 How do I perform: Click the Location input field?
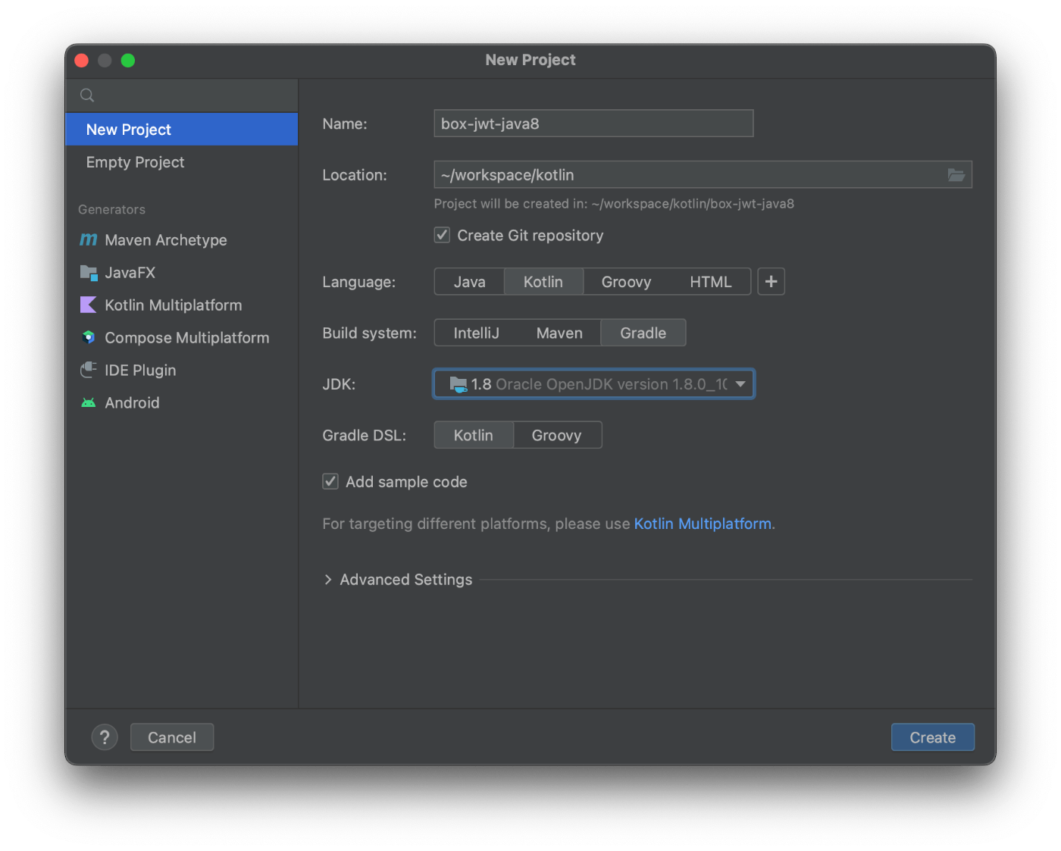703,175
